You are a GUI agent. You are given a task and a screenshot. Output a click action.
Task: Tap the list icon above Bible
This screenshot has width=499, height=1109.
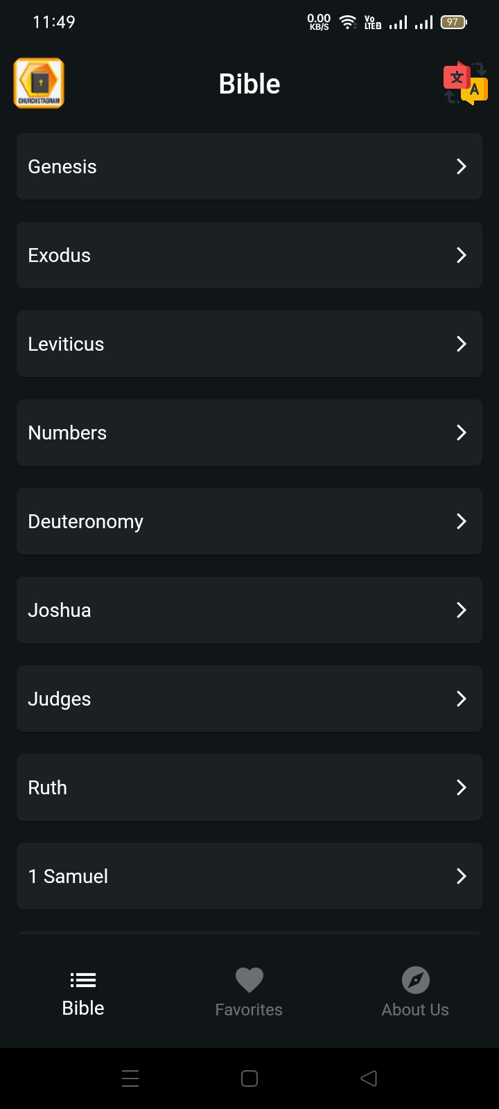click(83, 979)
